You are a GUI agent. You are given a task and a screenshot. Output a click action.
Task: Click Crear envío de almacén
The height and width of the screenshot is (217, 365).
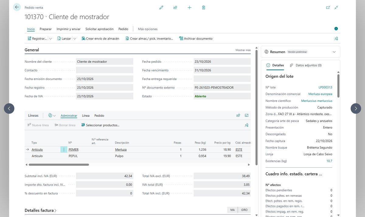(x=100, y=39)
